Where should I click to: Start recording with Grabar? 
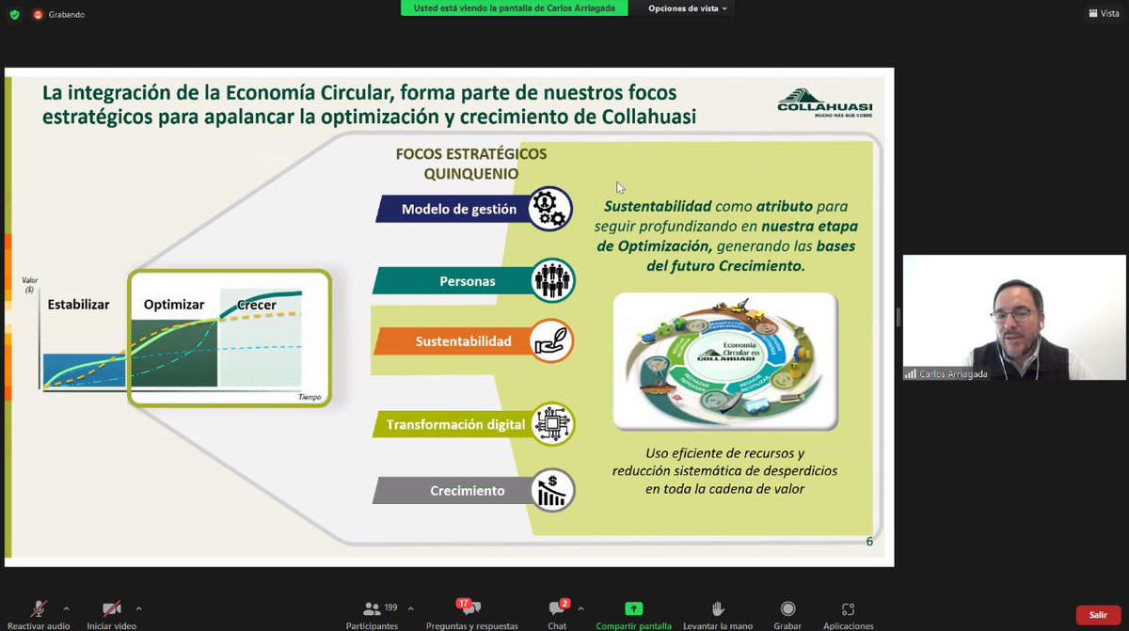point(787,613)
